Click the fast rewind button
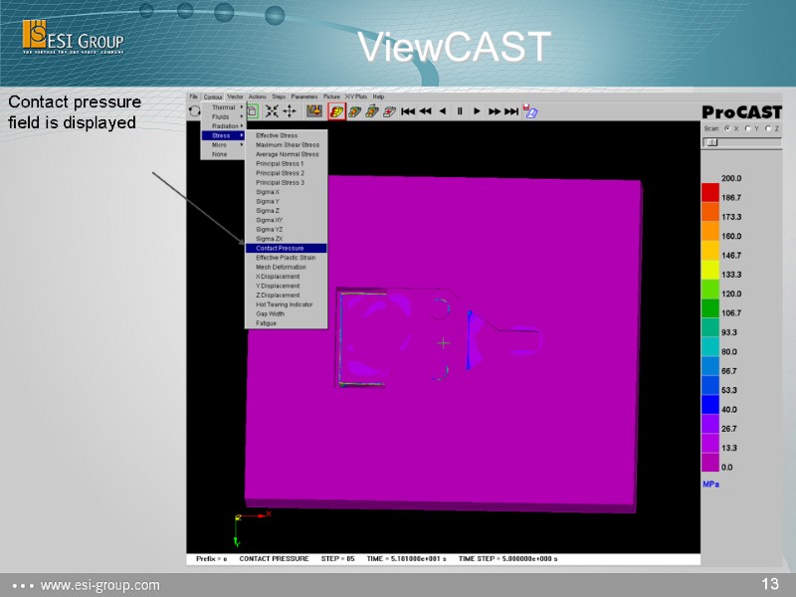 [426, 111]
